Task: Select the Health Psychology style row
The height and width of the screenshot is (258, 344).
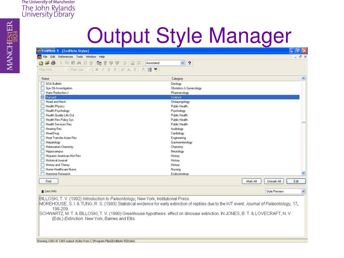Action: pyautogui.click(x=169, y=111)
